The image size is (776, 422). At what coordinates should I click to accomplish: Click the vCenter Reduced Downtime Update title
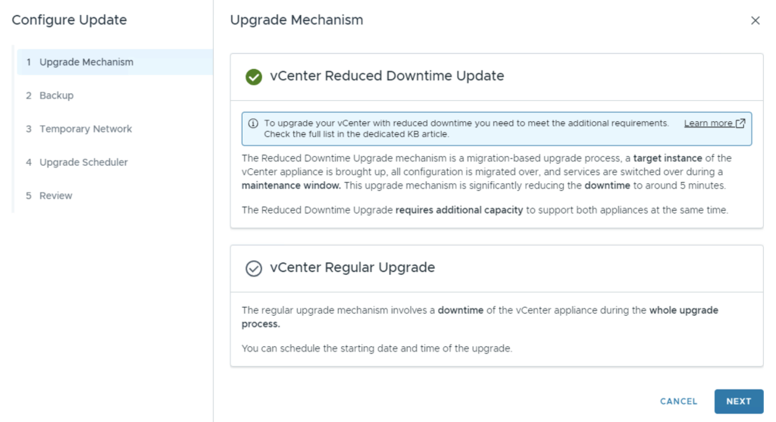pos(386,76)
